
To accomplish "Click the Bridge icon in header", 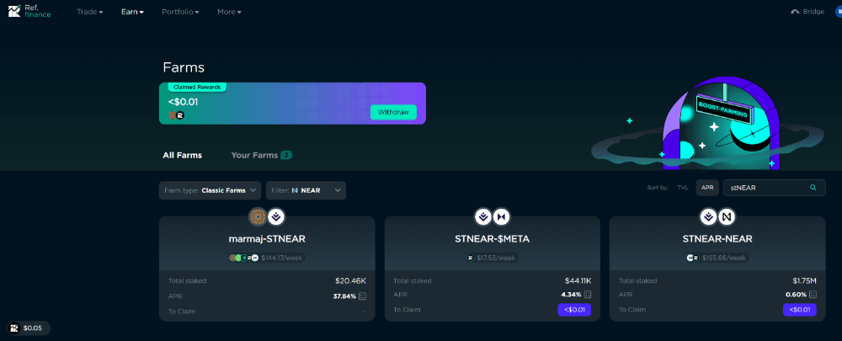I will [796, 12].
